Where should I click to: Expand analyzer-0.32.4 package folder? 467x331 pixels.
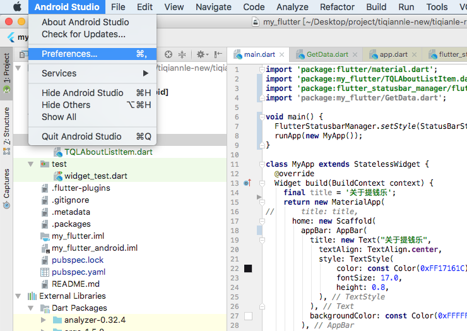(x=43, y=320)
